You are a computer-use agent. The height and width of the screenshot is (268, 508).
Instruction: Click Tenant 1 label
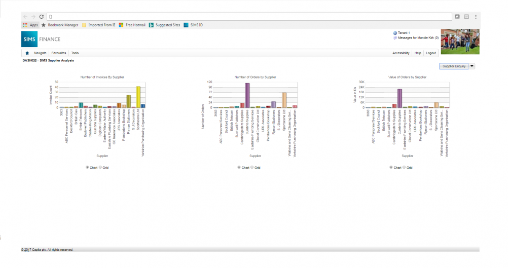(x=404, y=33)
